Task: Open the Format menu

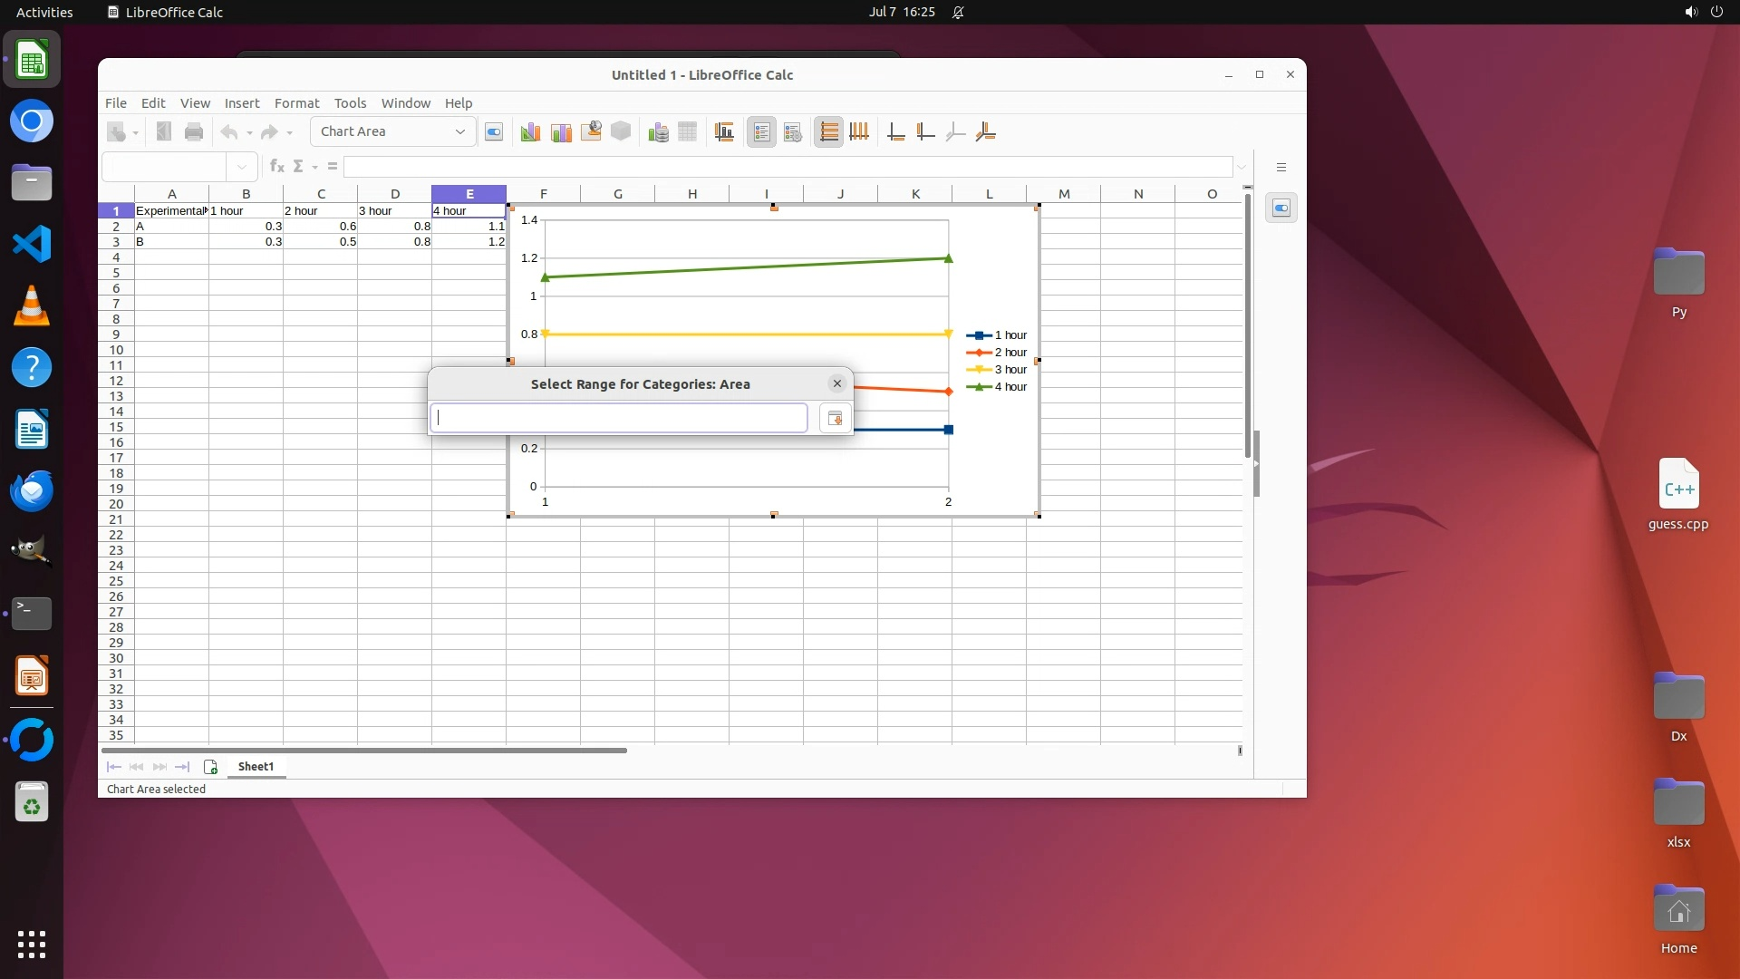Action: pos(296,103)
